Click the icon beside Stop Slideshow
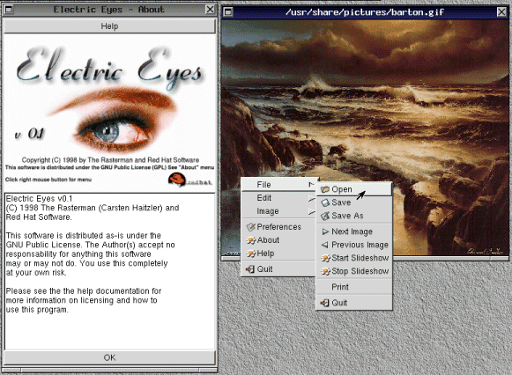Image resolution: width=512 pixels, height=375 pixels. pos(325,271)
